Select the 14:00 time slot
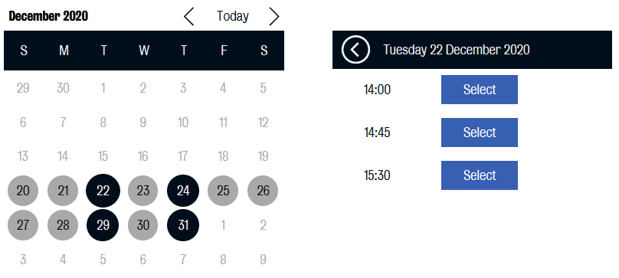This screenshot has height=278, width=619. coord(480,90)
